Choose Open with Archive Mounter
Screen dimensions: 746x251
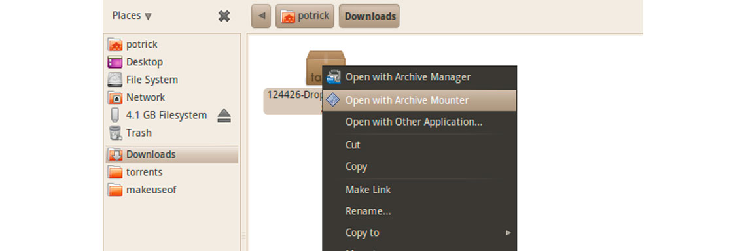(x=419, y=101)
